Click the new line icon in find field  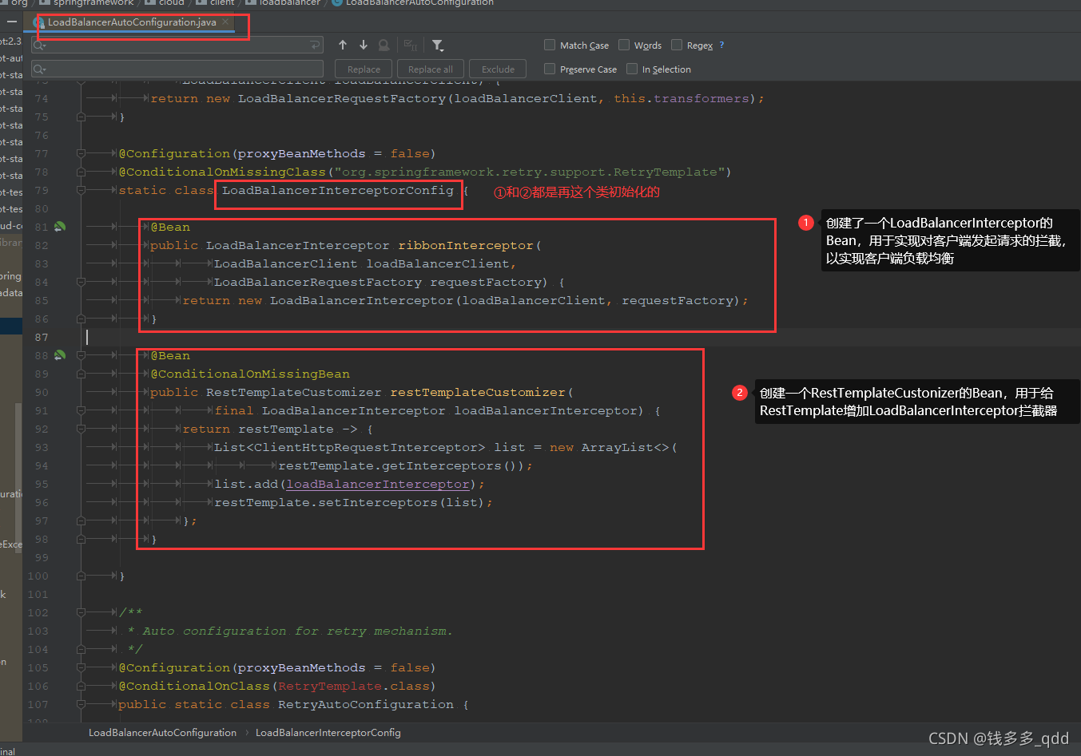pos(315,46)
